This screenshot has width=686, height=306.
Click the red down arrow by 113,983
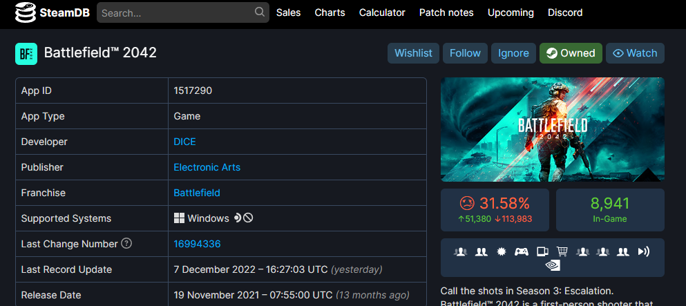(x=497, y=219)
